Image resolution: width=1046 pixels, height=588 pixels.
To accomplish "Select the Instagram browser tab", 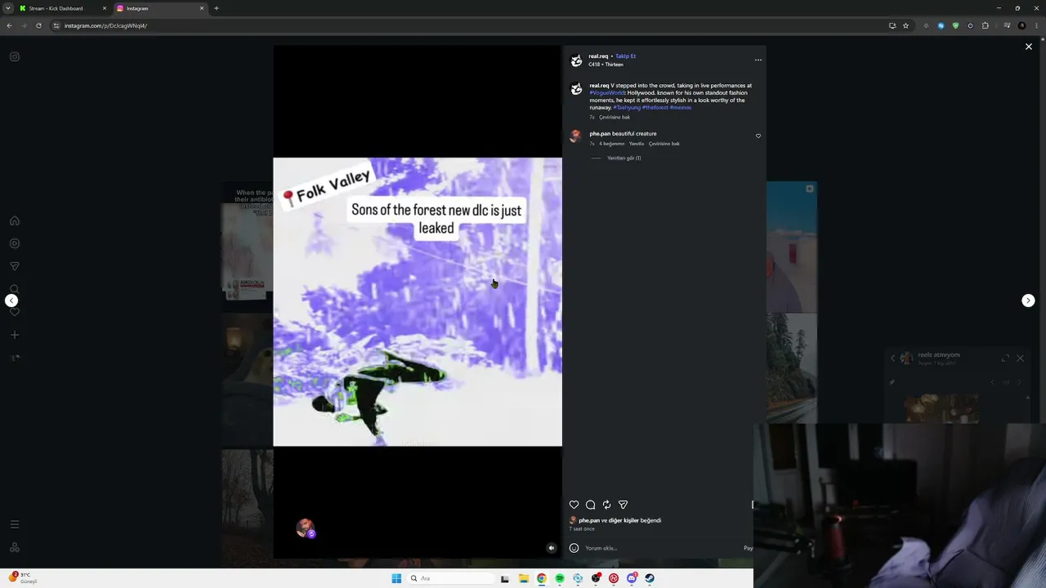I will 159,8.
